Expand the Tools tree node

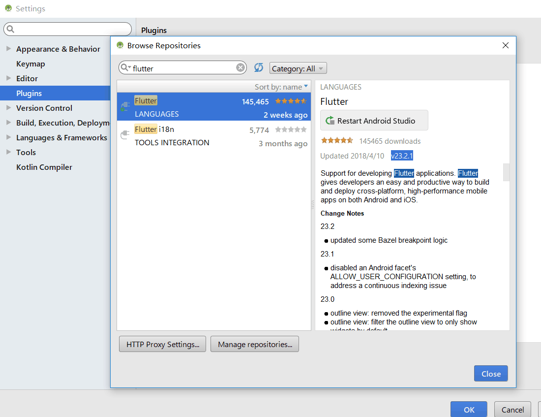pyautogui.click(x=9, y=152)
